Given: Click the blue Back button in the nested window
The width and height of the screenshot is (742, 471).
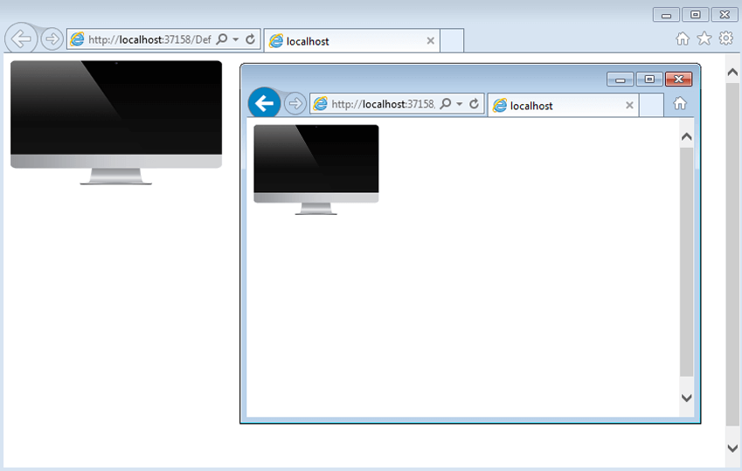Looking at the screenshot, I should coord(264,103).
